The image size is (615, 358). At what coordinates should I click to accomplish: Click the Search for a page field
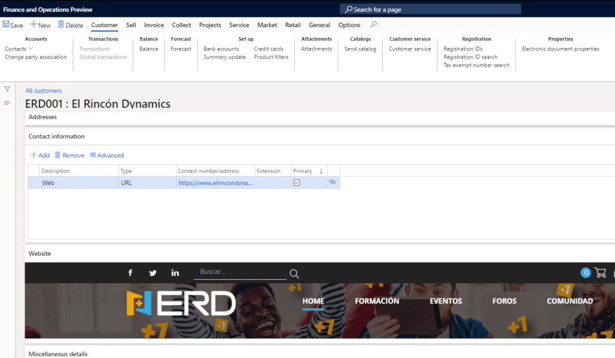click(x=430, y=9)
